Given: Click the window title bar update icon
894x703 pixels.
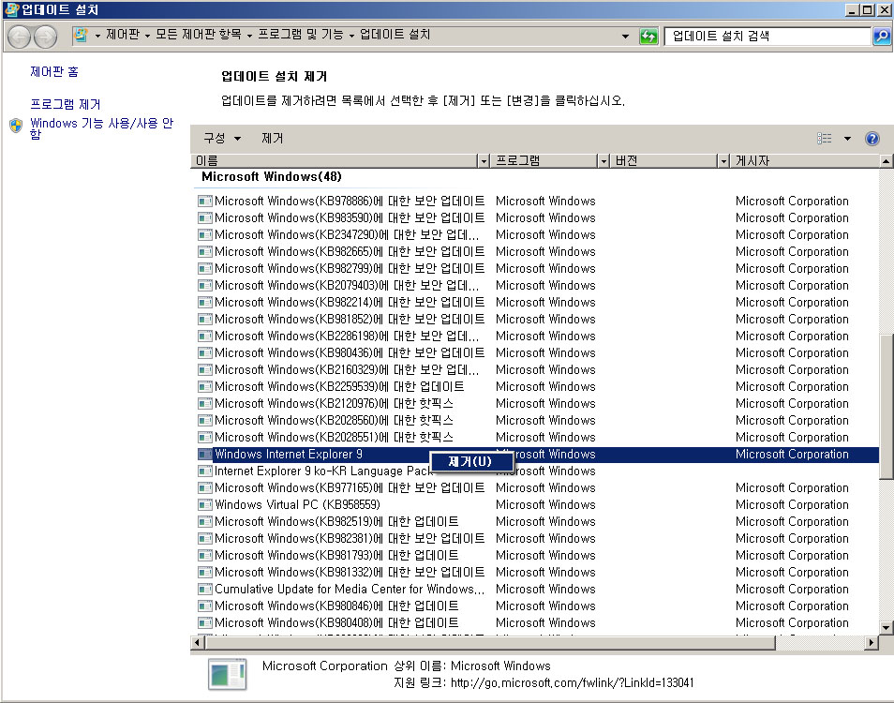Looking at the screenshot, I should point(11,9).
